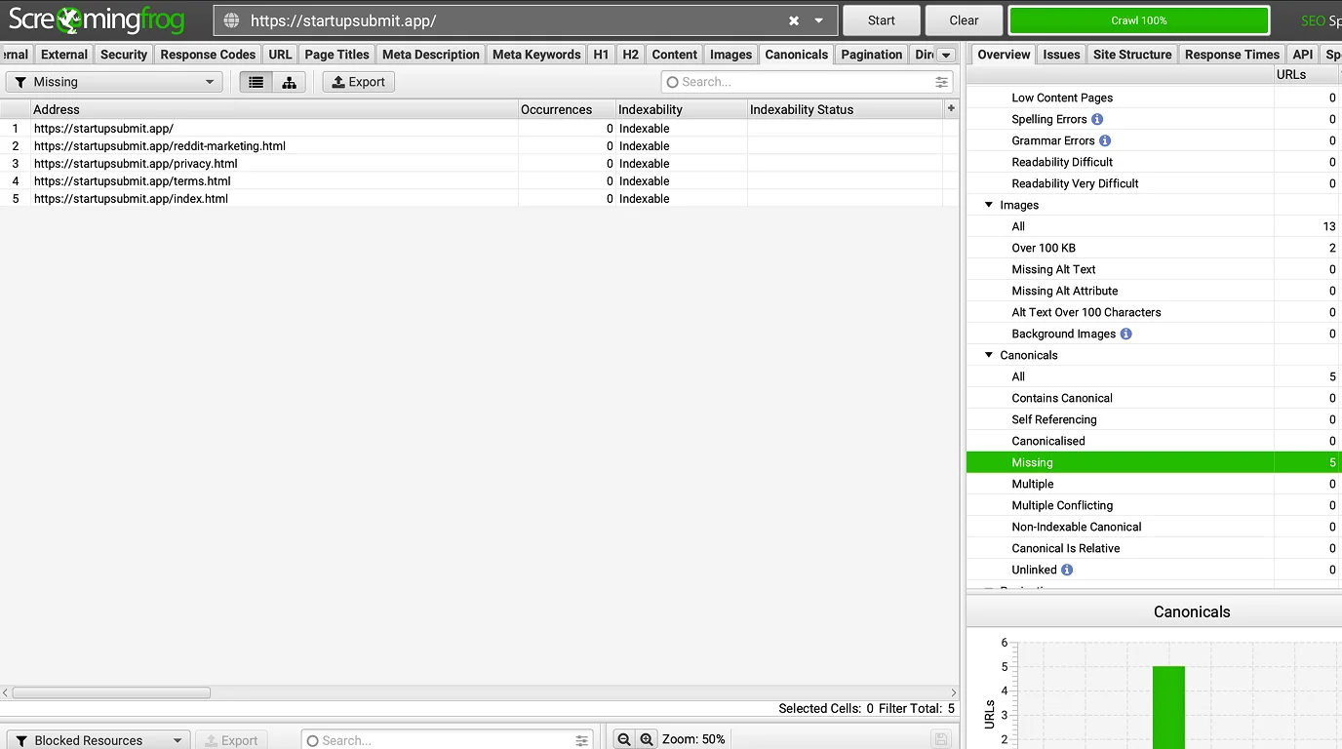Sort by the Address column header
Screen dimensions: 1342x749
pyautogui.click(x=274, y=109)
